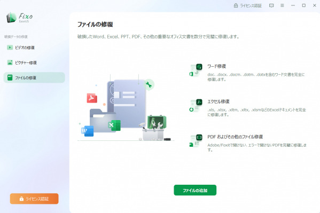Click the PDF およびその他のファイル修復 heading

[235, 137]
